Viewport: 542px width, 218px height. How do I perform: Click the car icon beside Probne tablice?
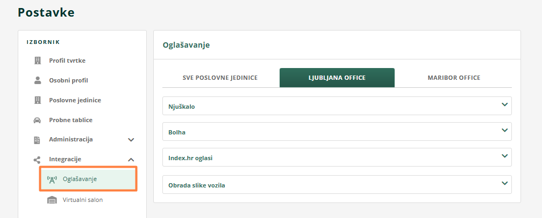point(38,120)
